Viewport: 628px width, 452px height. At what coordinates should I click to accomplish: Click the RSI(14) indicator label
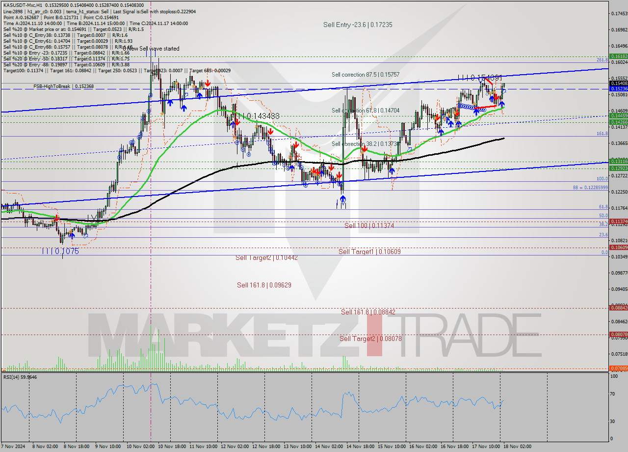pyautogui.click(x=20, y=377)
